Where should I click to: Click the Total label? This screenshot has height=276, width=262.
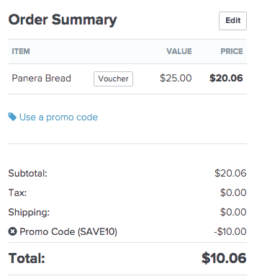tap(27, 259)
